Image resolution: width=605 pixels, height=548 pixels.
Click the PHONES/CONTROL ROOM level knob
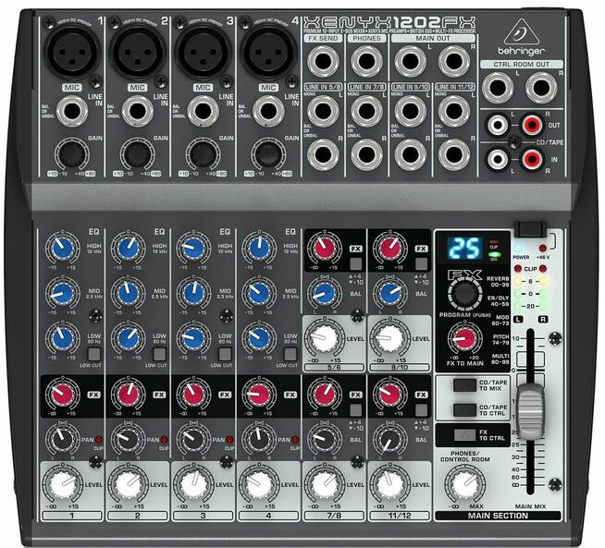pos(462,481)
